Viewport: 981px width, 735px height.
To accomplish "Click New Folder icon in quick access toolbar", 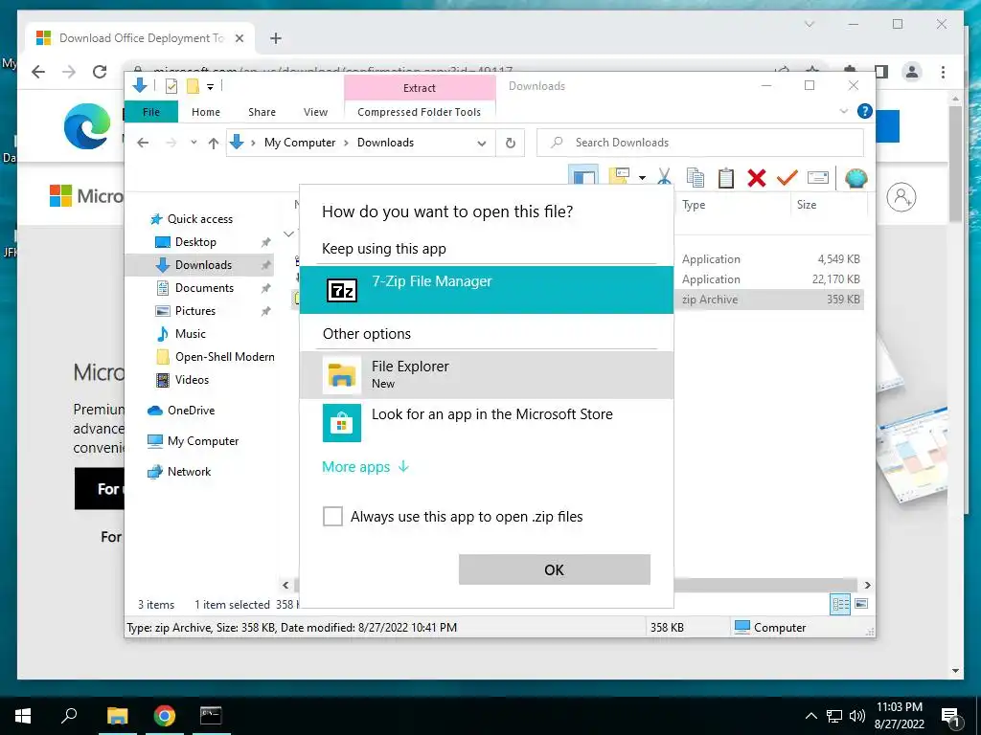I will point(193,86).
